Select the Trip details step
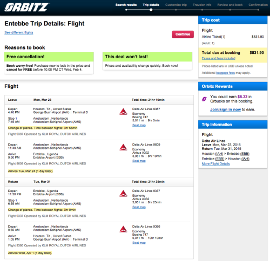270x261 pixels. point(151,5)
